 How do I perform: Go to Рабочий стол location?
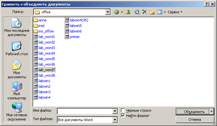[x=17, y=48]
